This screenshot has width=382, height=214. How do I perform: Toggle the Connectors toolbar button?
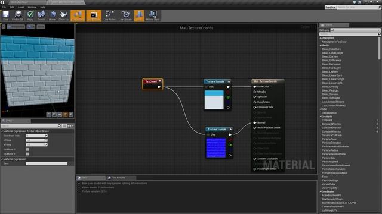click(x=78, y=15)
